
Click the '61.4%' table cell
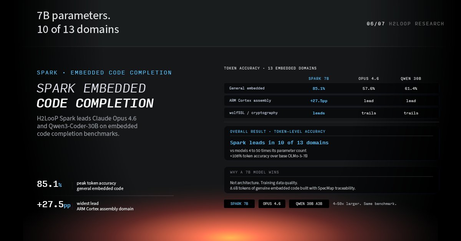[411, 89]
